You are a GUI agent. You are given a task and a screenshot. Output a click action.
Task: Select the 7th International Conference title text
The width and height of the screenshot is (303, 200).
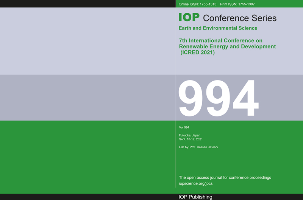pos(220,40)
